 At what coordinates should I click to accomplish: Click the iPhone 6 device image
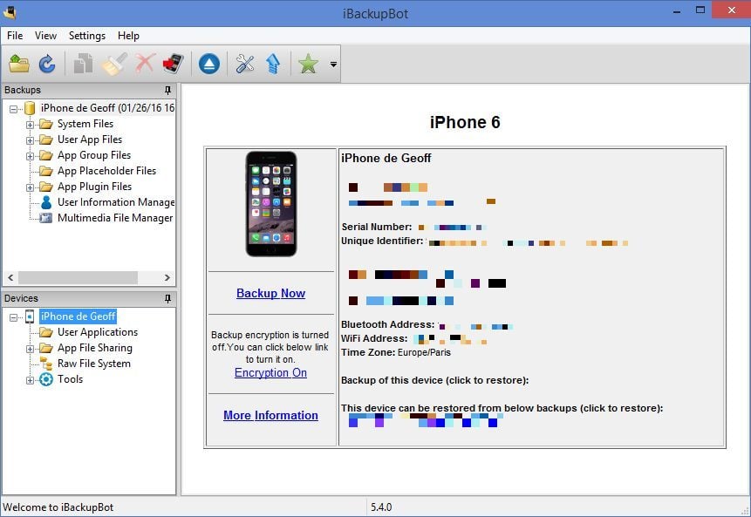pos(271,204)
